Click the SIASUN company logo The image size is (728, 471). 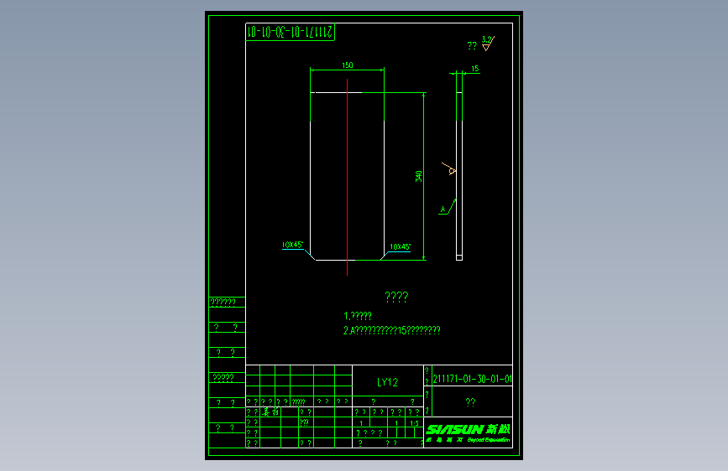click(x=469, y=433)
